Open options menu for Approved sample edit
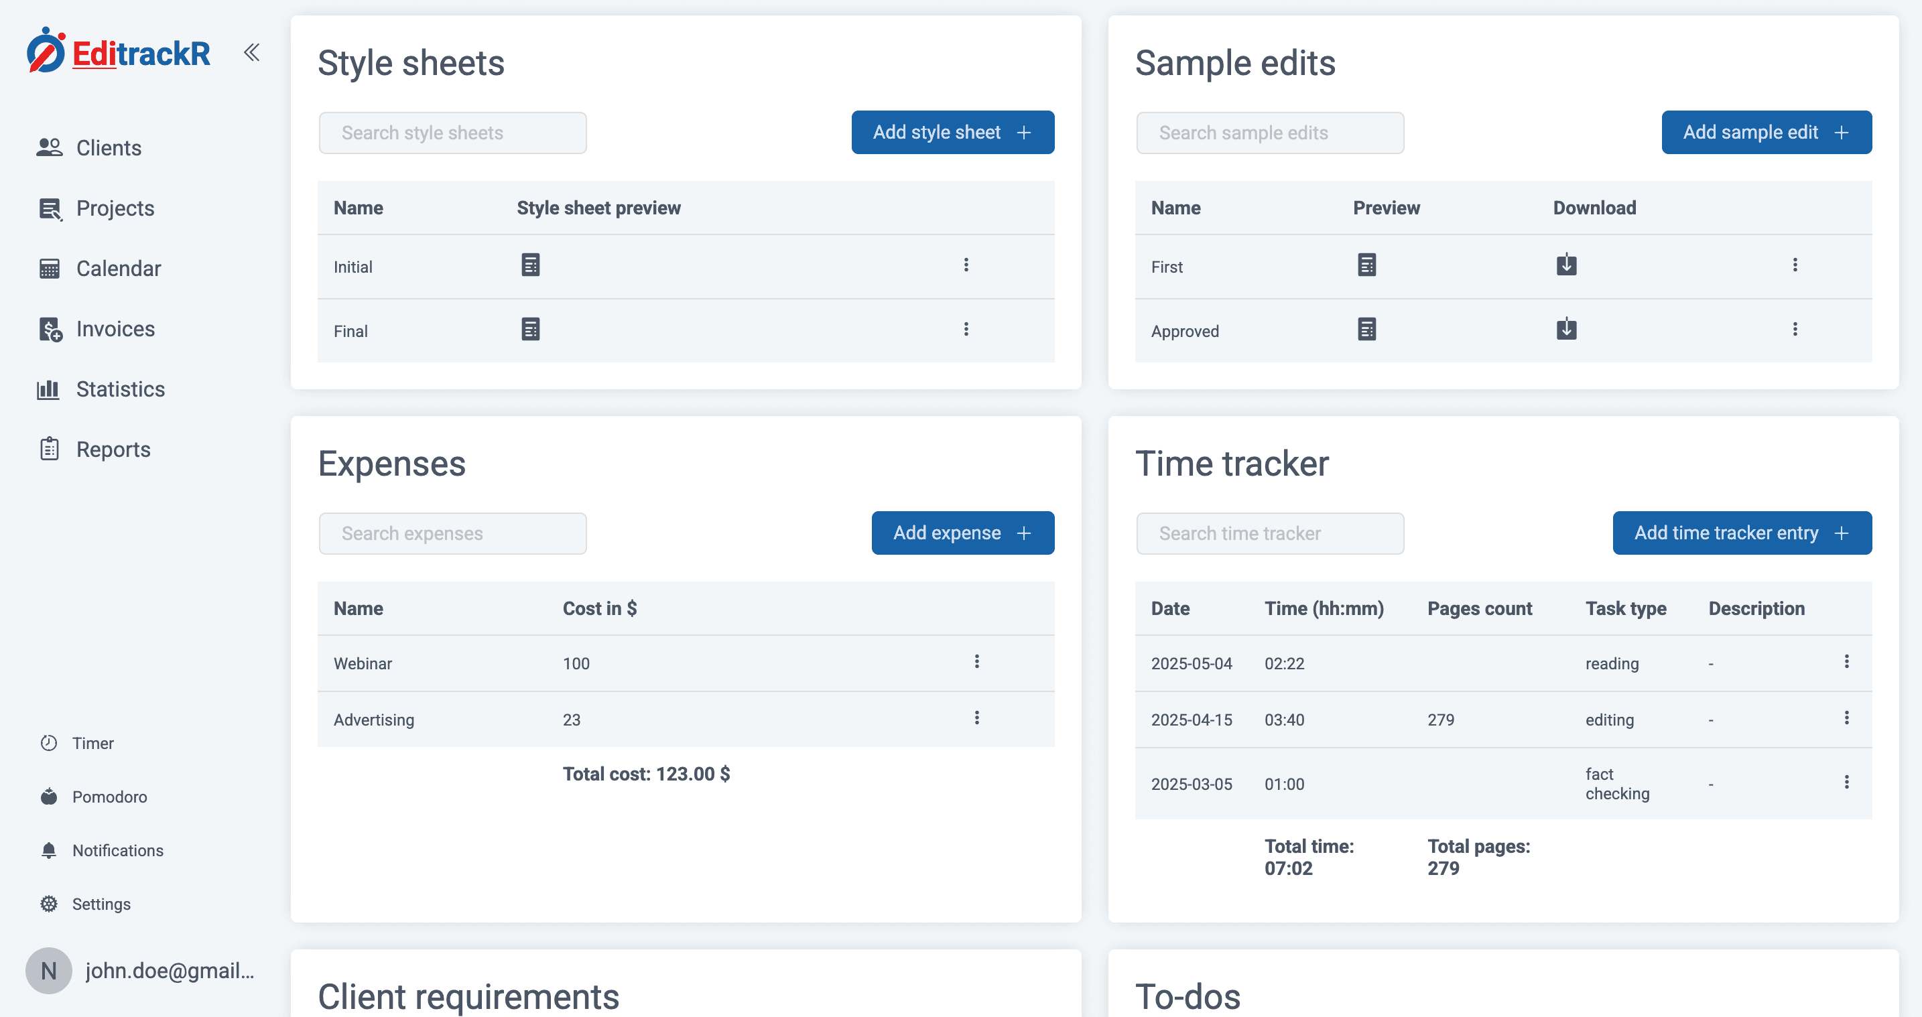This screenshot has height=1017, width=1922. pyautogui.click(x=1795, y=329)
